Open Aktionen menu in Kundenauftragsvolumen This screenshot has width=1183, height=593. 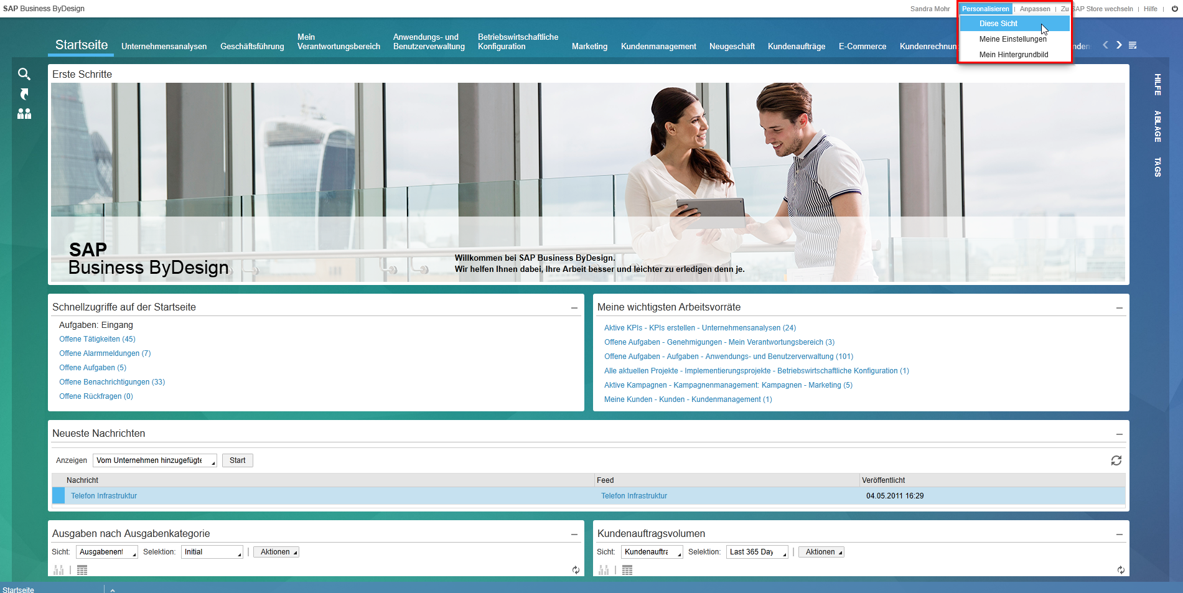tap(821, 552)
